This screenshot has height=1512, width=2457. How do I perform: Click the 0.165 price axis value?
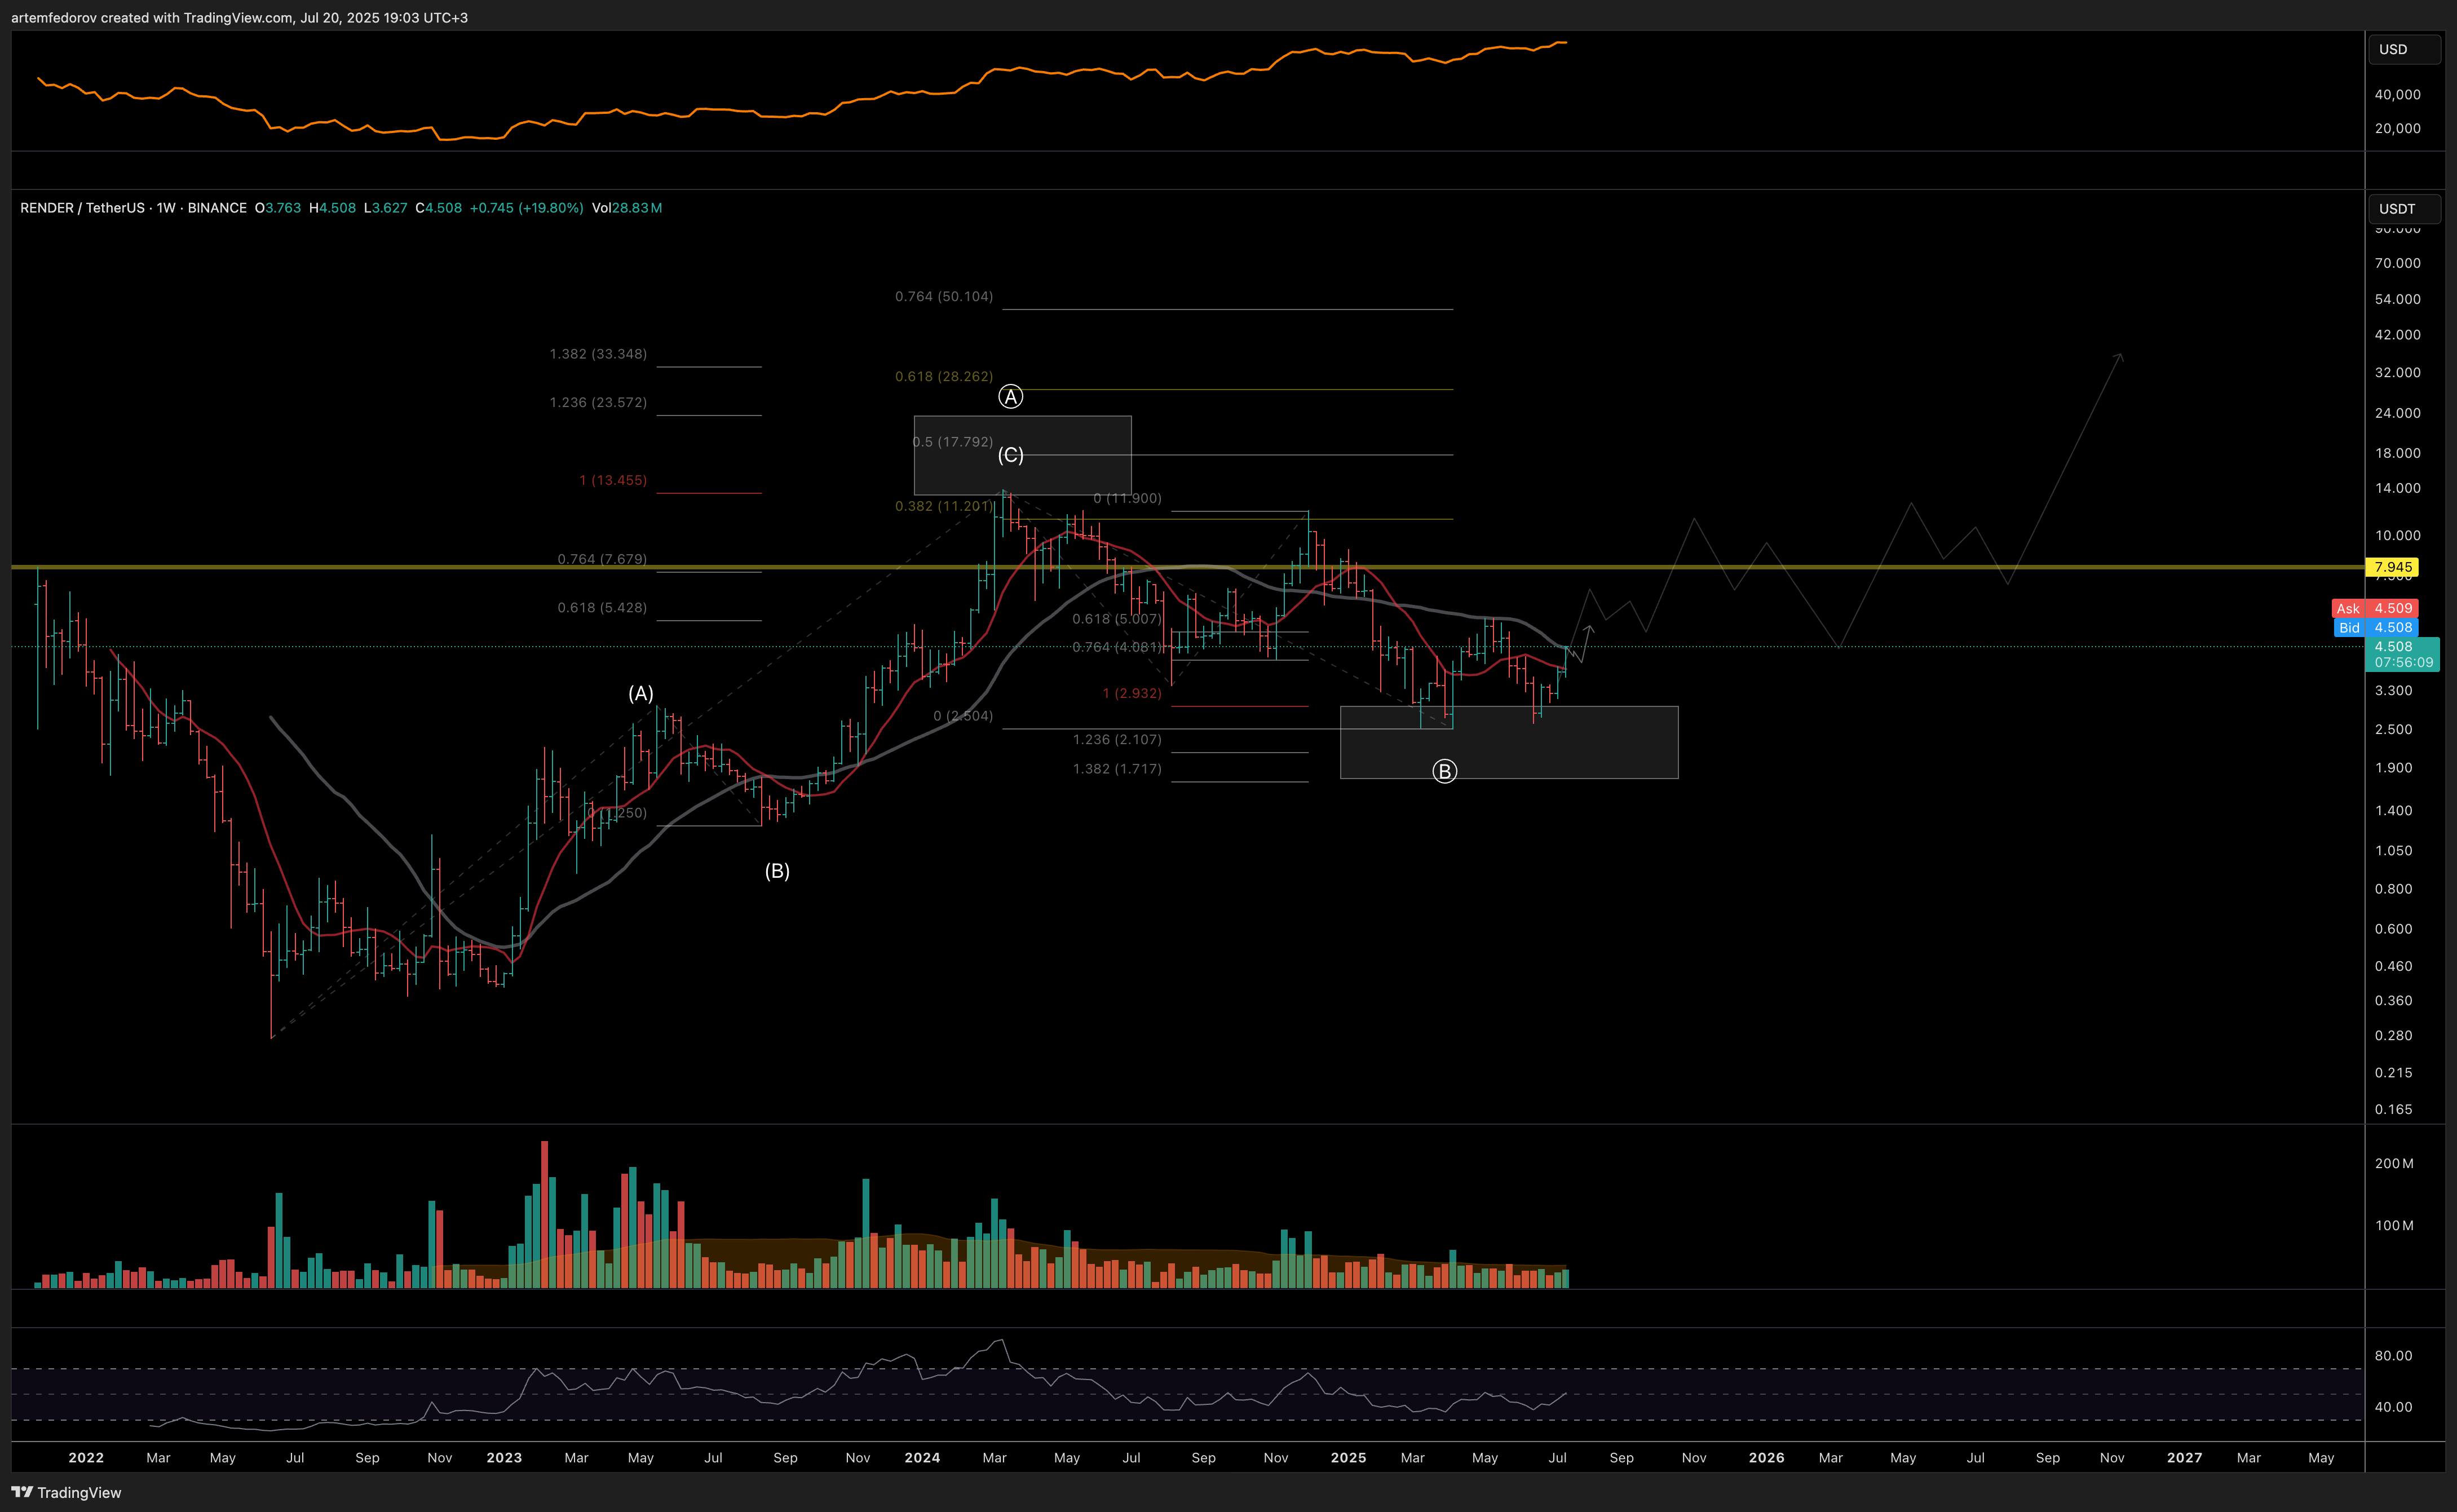[2394, 1109]
